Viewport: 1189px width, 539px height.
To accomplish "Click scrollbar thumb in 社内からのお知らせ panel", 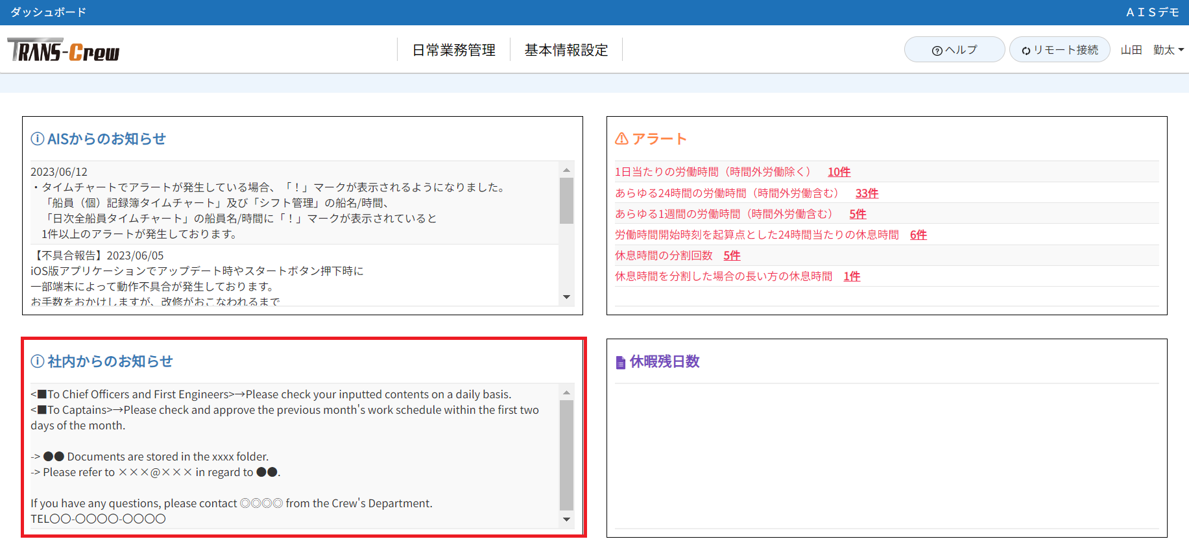I will (x=566, y=455).
